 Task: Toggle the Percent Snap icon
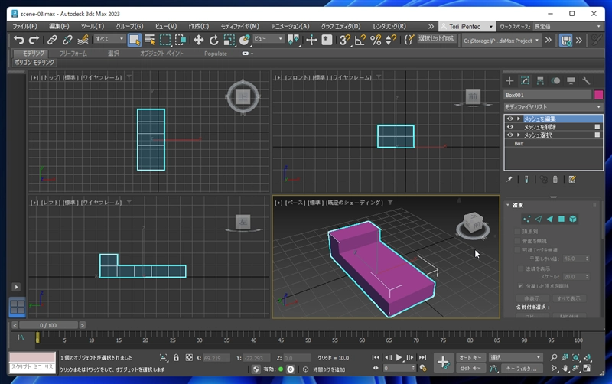coord(376,40)
